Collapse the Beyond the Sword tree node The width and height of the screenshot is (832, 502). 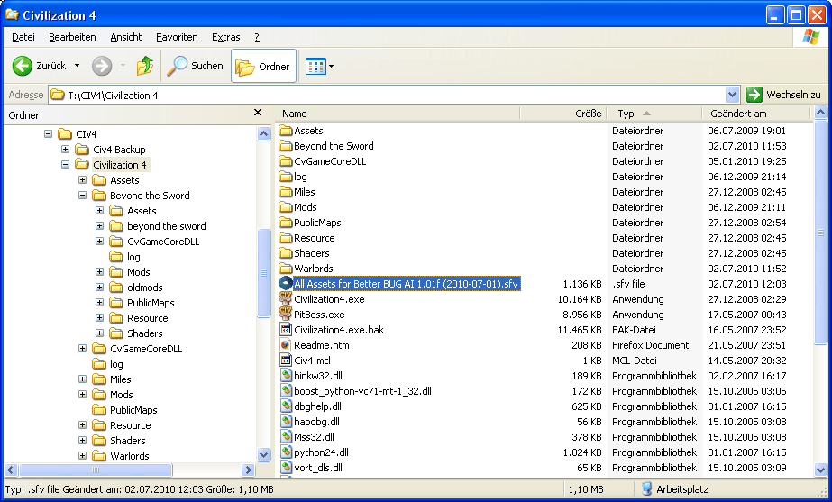click(82, 196)
